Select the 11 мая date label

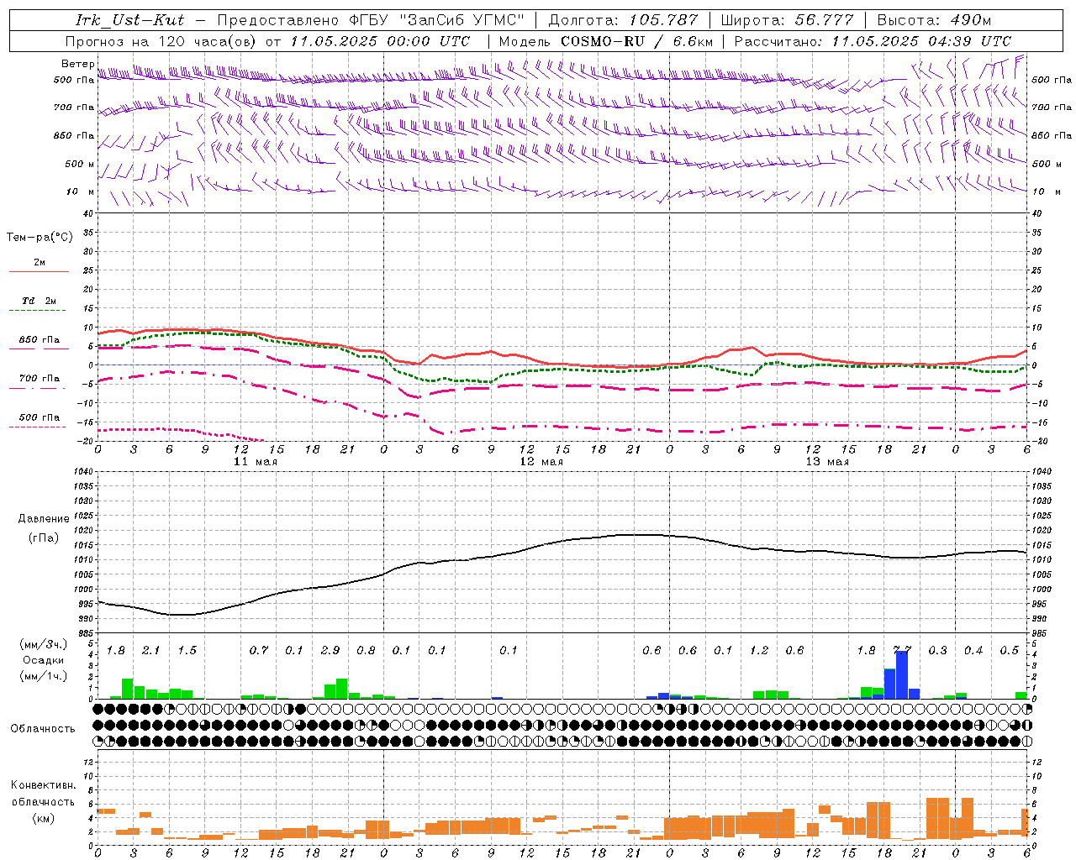[256, 462]
